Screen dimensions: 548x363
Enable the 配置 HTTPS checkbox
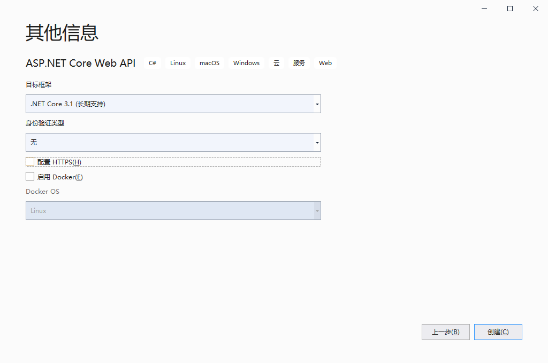30,161
